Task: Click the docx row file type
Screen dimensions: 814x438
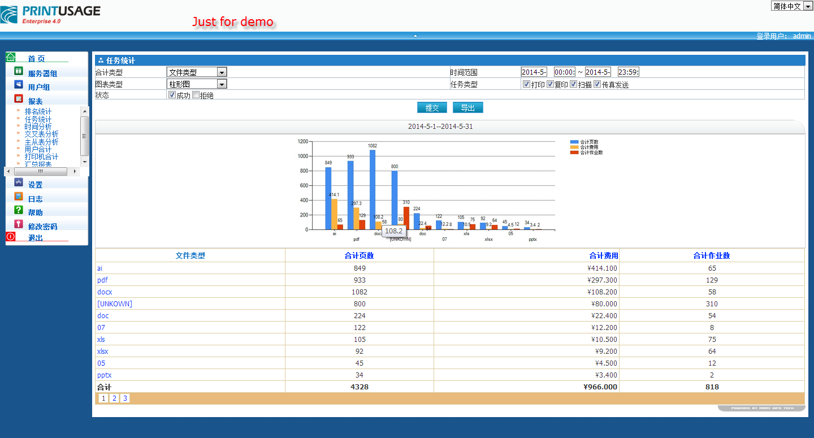Action: pos(105,292)
